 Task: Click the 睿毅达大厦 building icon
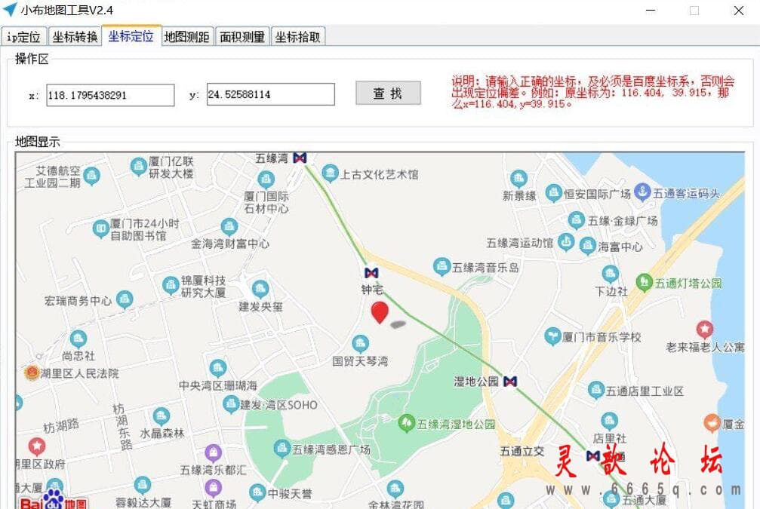point(143,485)
